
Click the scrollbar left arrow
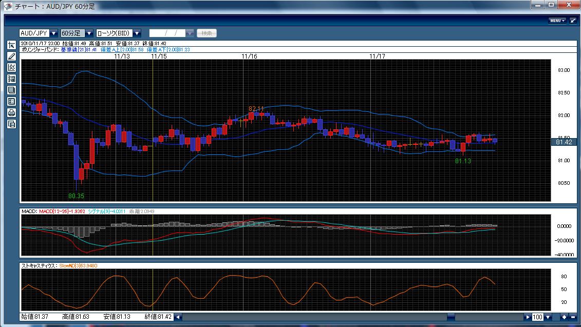(x=178, y=317)
